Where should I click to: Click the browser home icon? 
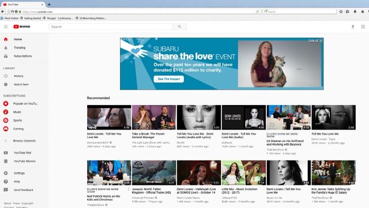363,12
